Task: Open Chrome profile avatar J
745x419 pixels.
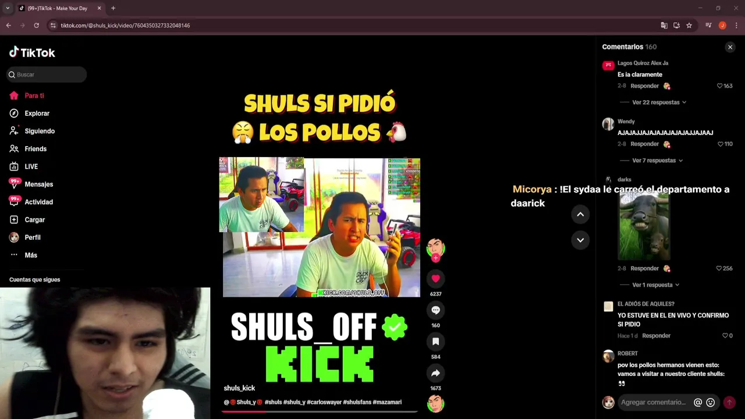Action: point(722,26)
